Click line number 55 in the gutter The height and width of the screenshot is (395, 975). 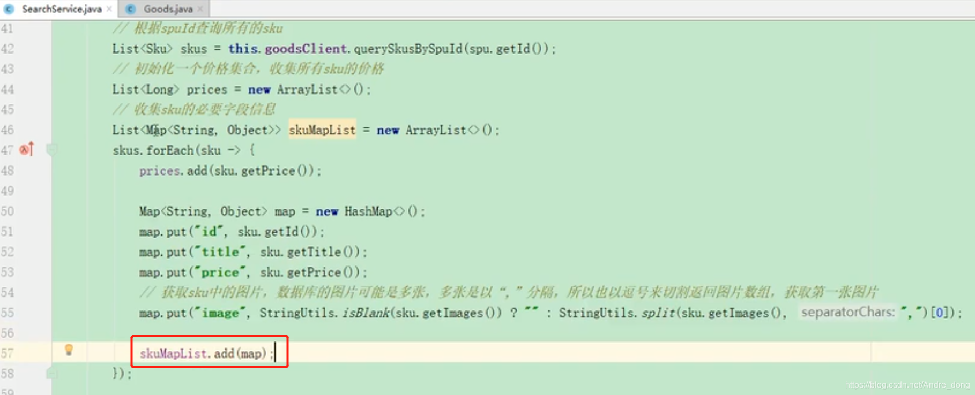pos(8,313)
